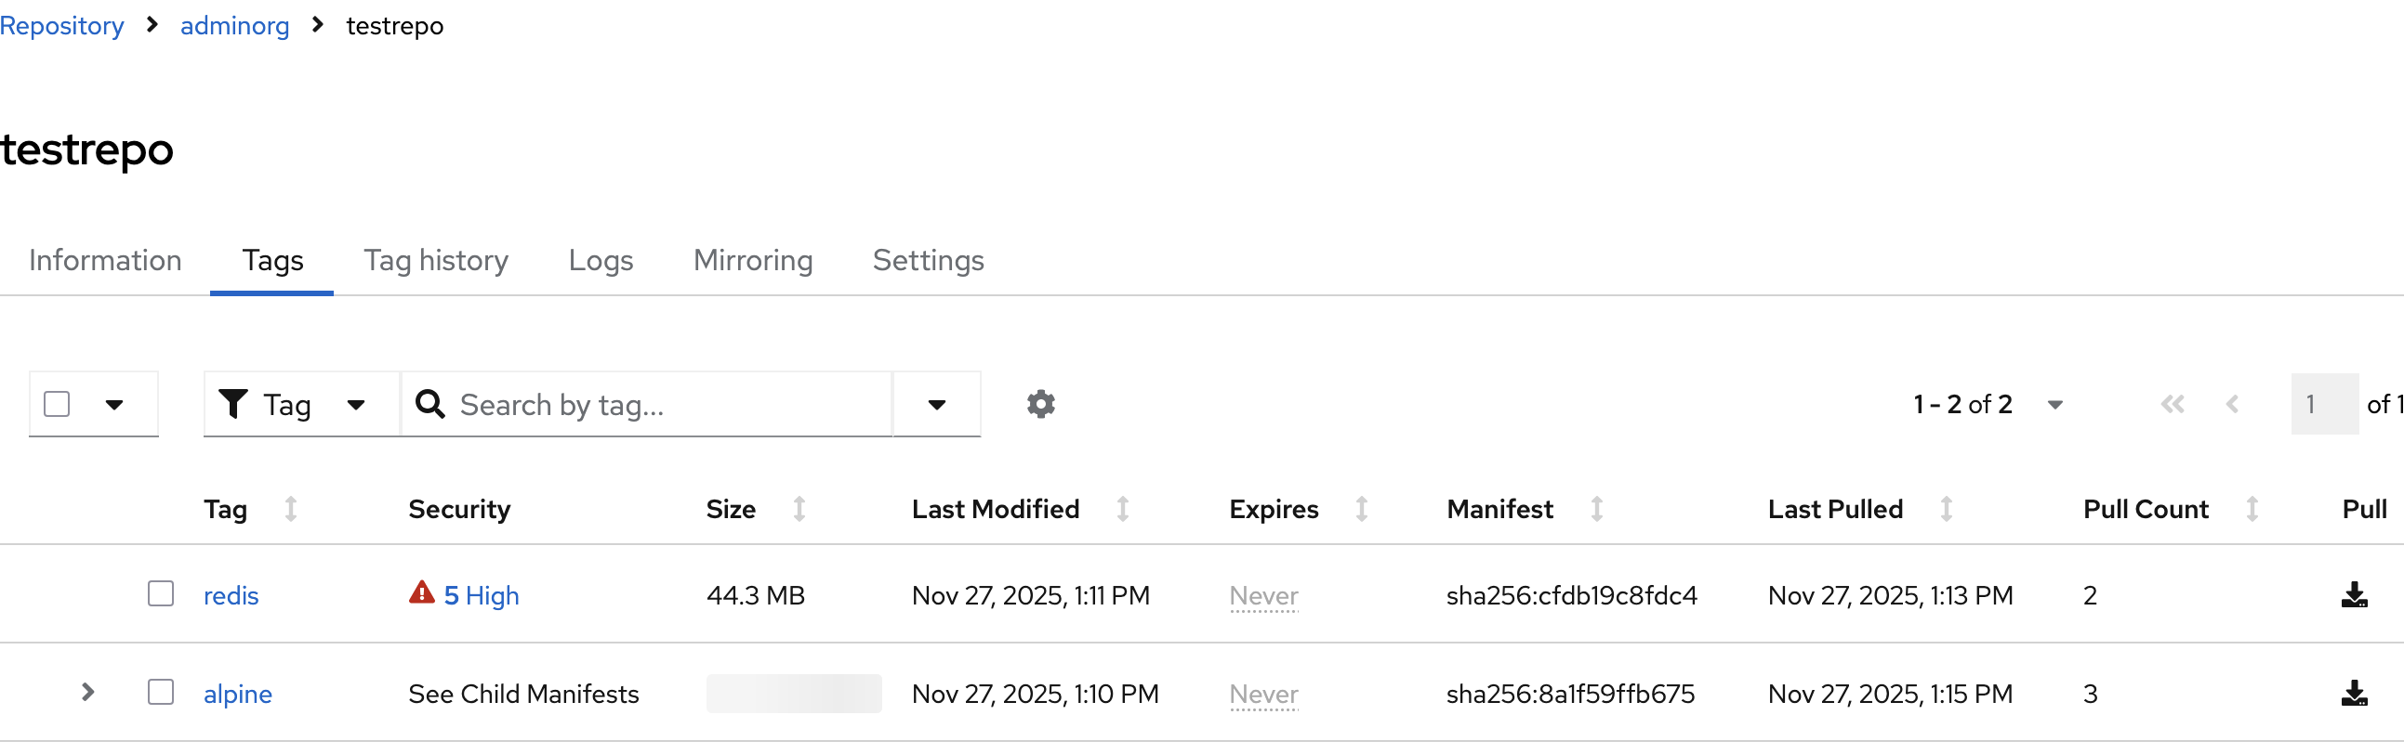Open the Mirroring tab
The width and height of the screenshot is (2404, 754).
[752, 261]
